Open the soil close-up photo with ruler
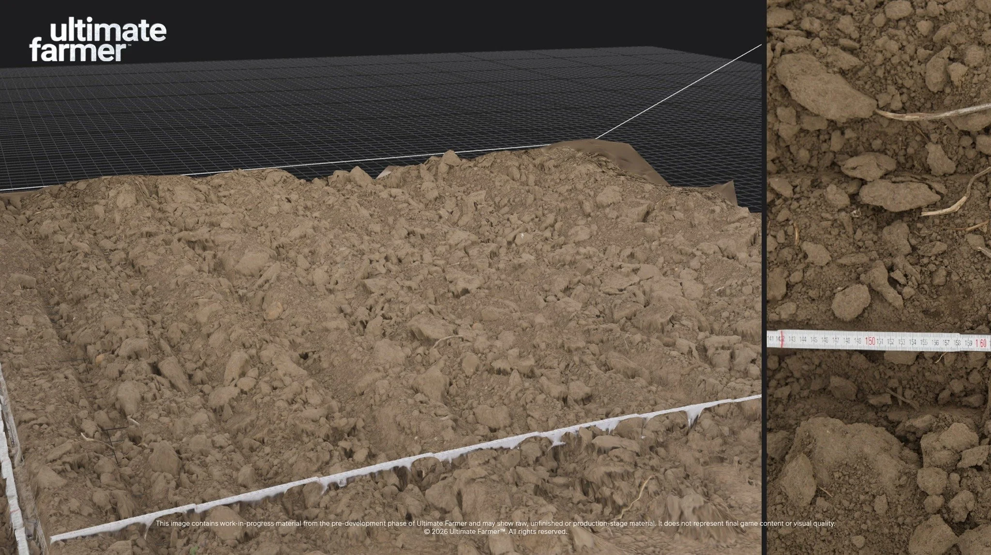 879,277
